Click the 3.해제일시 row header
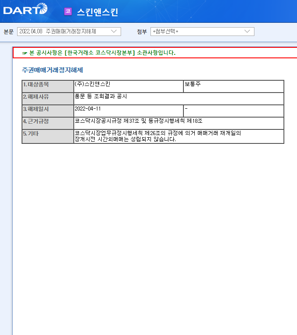 48,111
